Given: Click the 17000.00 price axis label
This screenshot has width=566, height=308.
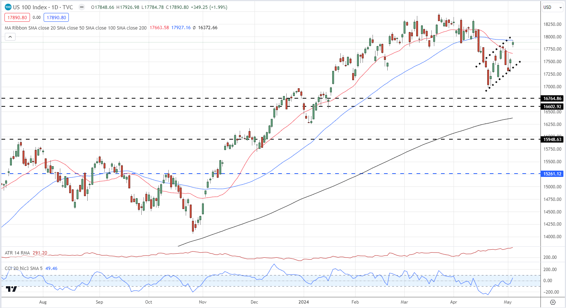Looking at the screenshot, I should coord(552,87).
